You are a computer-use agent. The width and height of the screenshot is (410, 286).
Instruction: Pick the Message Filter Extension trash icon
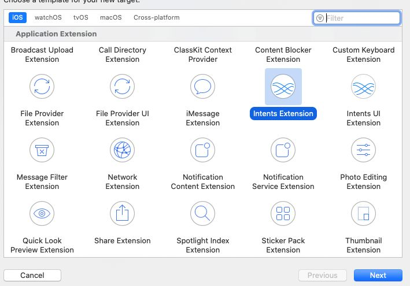click(x=42, y=150)
